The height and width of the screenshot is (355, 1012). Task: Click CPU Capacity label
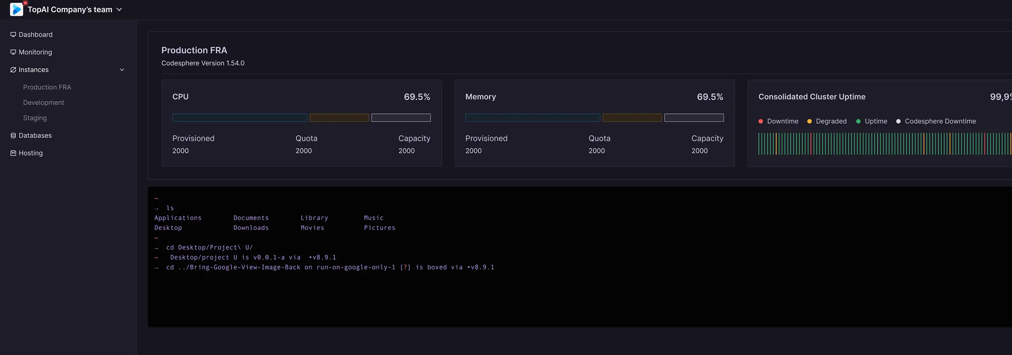[x=414, y=138]
